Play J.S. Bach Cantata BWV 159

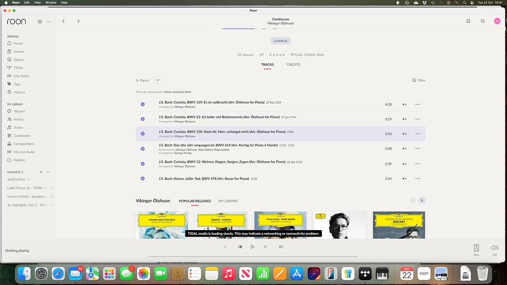143,104
